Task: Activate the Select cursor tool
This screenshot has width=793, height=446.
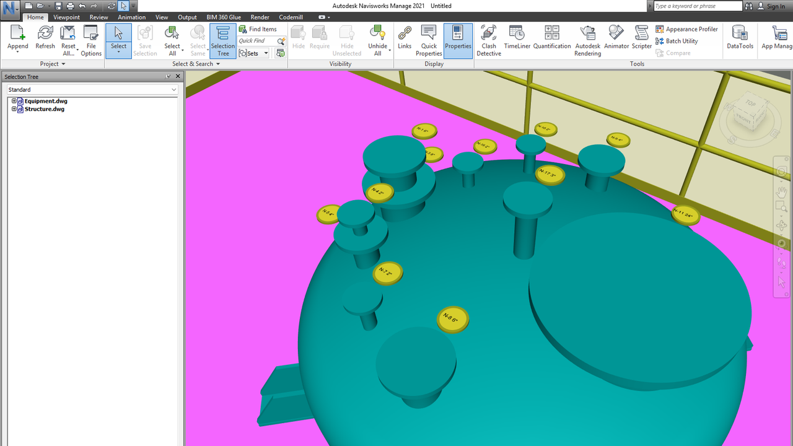Action: 118,41
